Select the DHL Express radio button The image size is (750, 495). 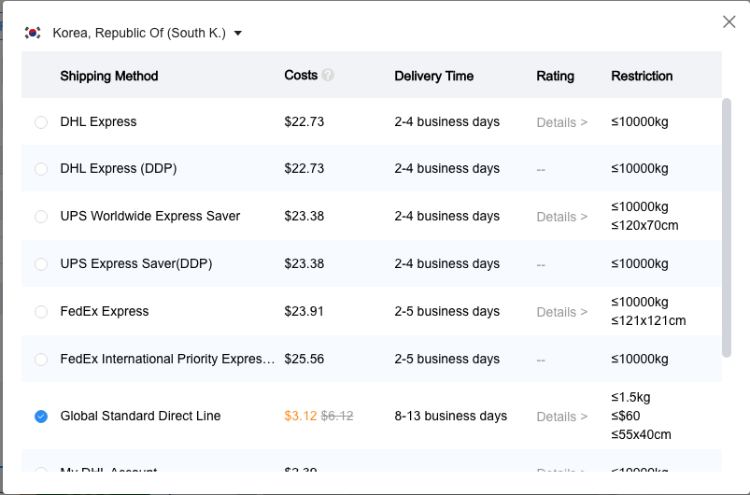click(41, 122)
